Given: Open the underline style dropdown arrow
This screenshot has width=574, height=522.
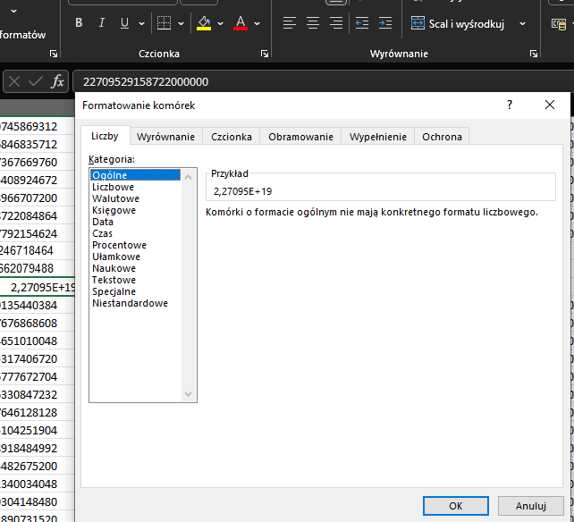Looking at the screenshot, I should tap(141, 23).
